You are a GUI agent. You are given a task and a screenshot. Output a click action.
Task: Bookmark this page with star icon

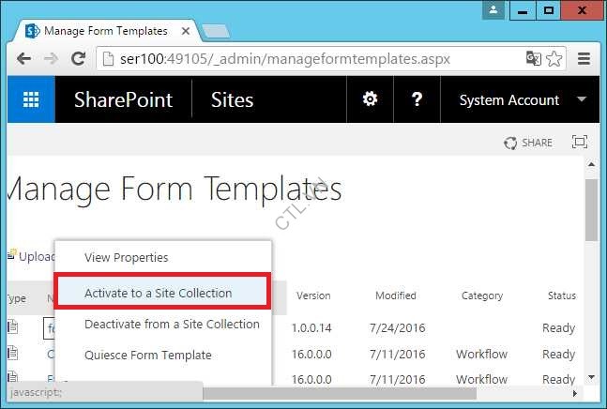(x=554, y=58)
